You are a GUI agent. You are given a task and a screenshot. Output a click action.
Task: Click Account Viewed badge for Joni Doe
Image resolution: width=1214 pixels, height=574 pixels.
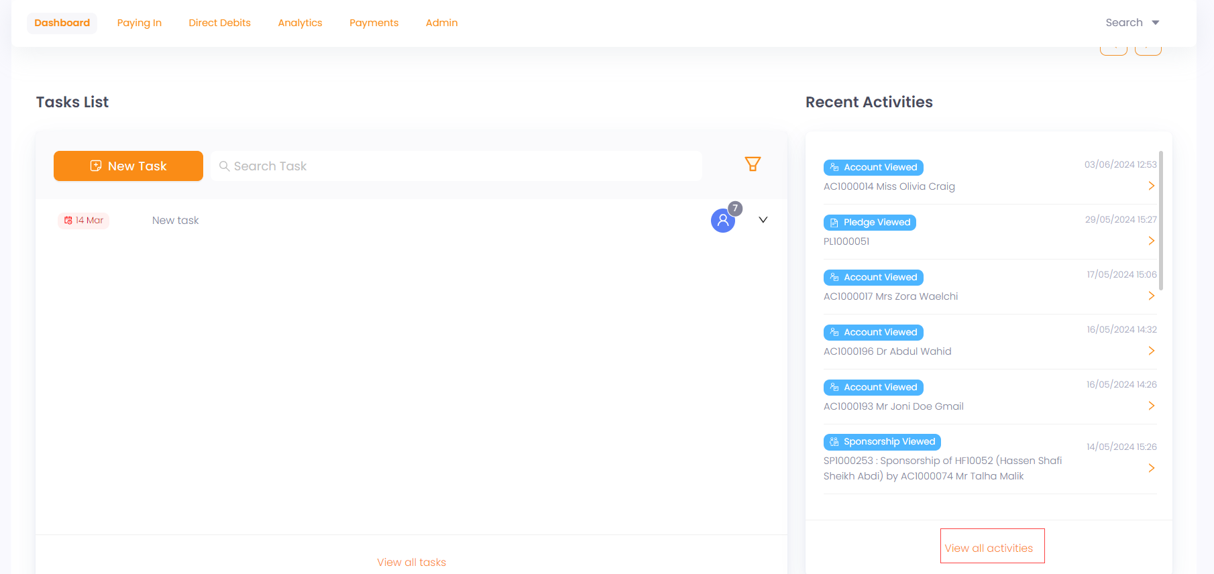coord(873,388)
